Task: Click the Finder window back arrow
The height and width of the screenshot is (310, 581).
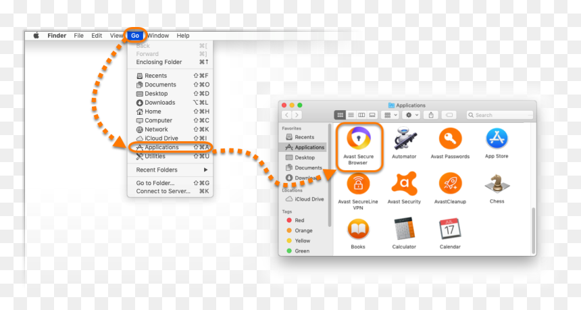Action: pyautogui.click(x=287, y=115)
